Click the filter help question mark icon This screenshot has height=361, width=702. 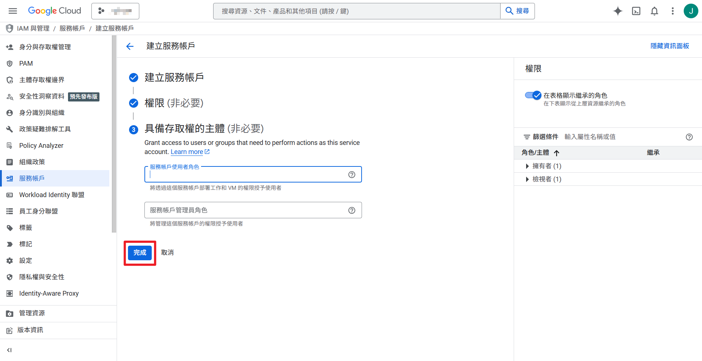click(689, 137)
